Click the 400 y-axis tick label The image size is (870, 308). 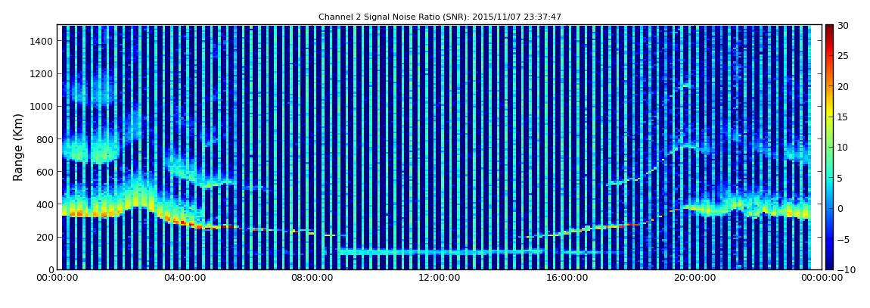tap(44, 205)
